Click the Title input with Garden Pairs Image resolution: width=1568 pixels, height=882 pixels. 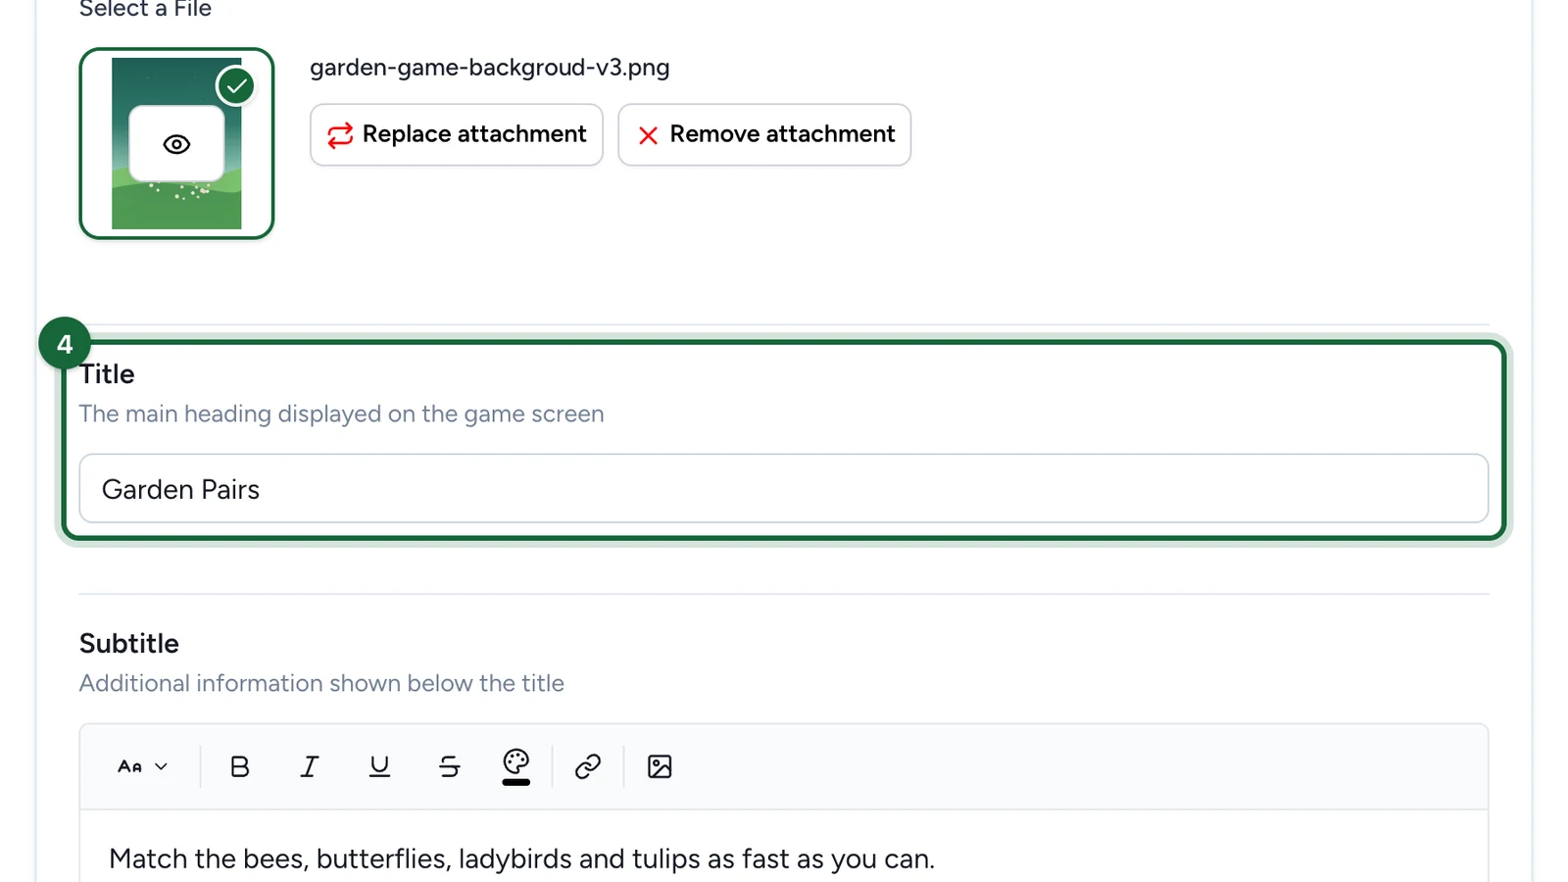(784, 488)
